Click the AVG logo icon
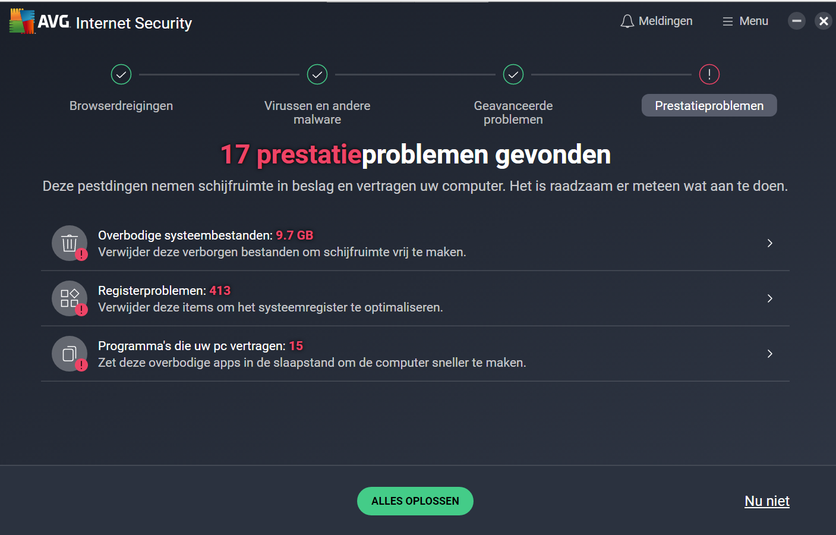 (23, 21)
